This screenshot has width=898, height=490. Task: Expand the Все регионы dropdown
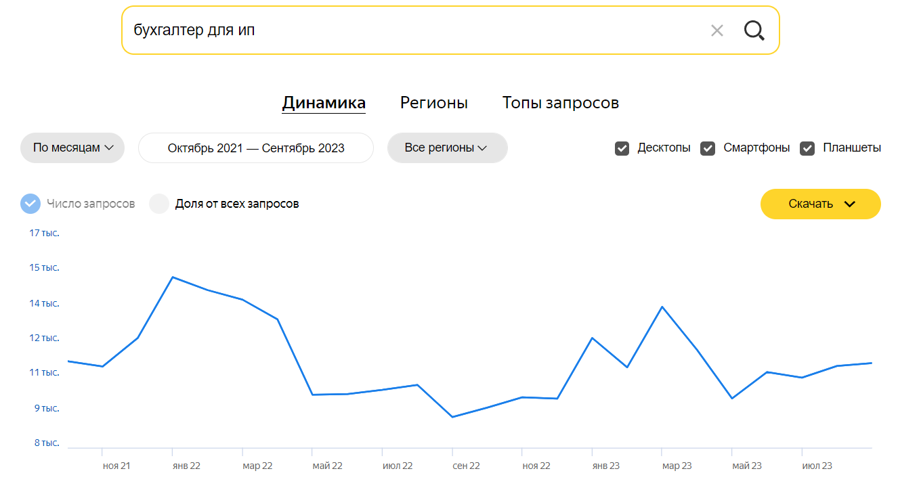447,148
